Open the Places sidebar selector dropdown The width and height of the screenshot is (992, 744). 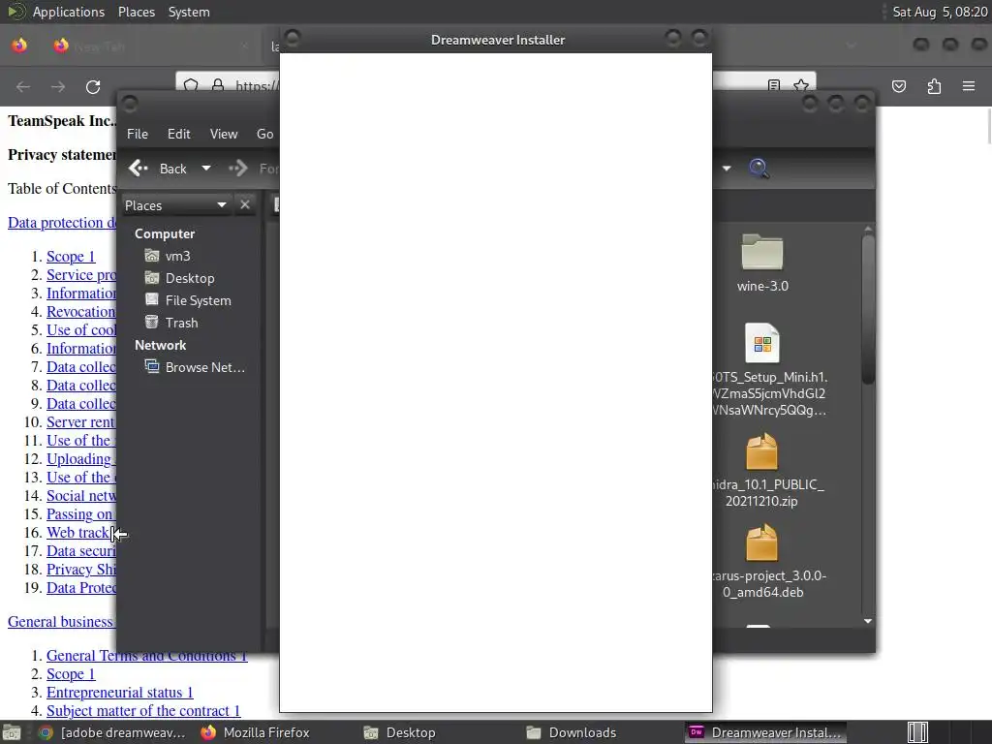(175, 205)
